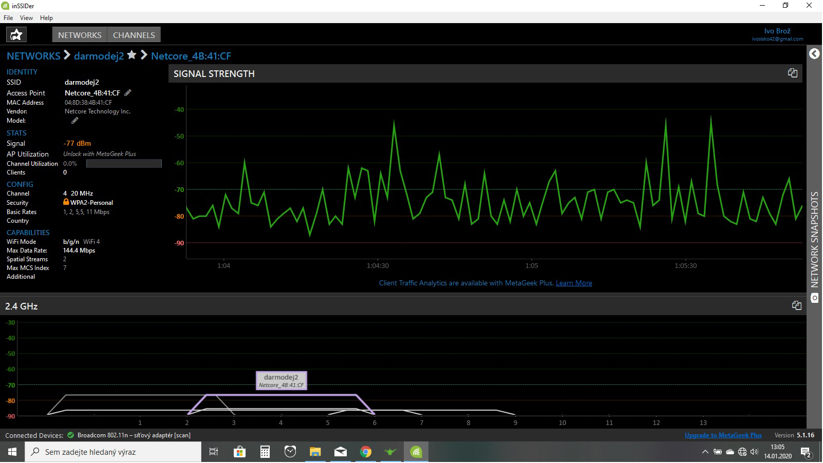Launch Calculator from the taskbar
This screenshot has height=463, width=823.
(x=265, y=452)
